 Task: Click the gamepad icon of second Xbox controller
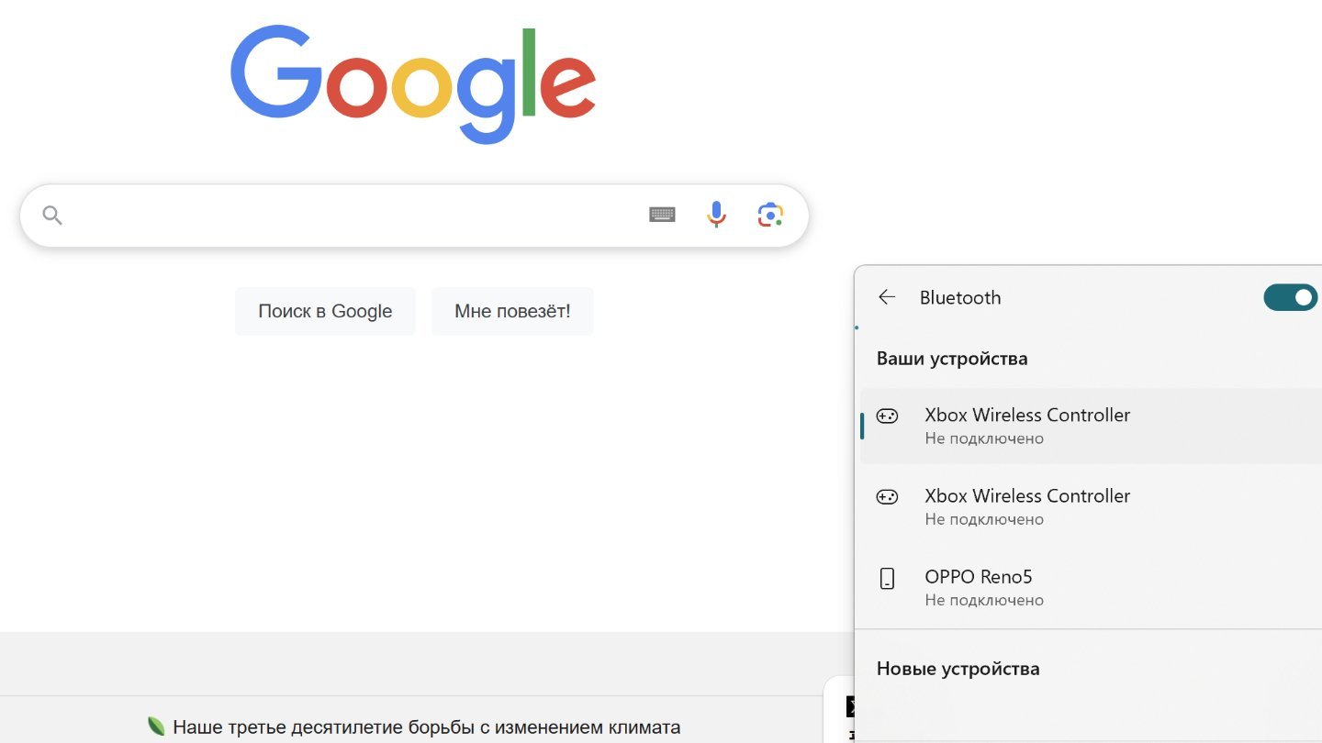click(887, 497)
